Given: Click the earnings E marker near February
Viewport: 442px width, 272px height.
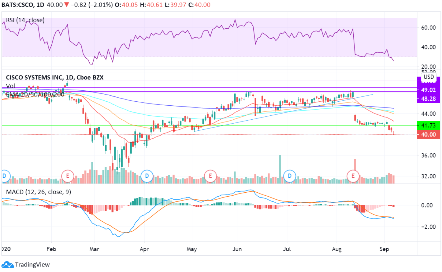Looking at the screenshot, I should coord(68,176).
